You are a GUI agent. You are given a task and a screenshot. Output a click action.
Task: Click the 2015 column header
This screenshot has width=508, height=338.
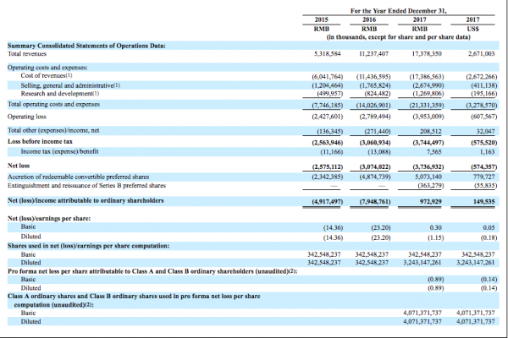[x=321, y=19]
